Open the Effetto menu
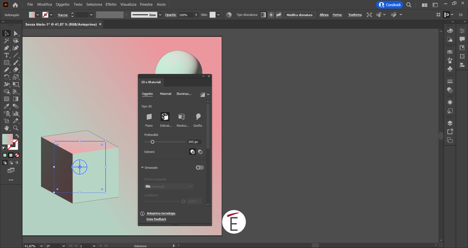Screen dimensions: 468x248 (111, 5)
